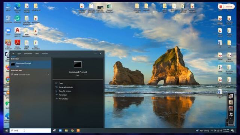240x135 pixels.
Task: Close the search results panel
Action: [x=100, y=54]
